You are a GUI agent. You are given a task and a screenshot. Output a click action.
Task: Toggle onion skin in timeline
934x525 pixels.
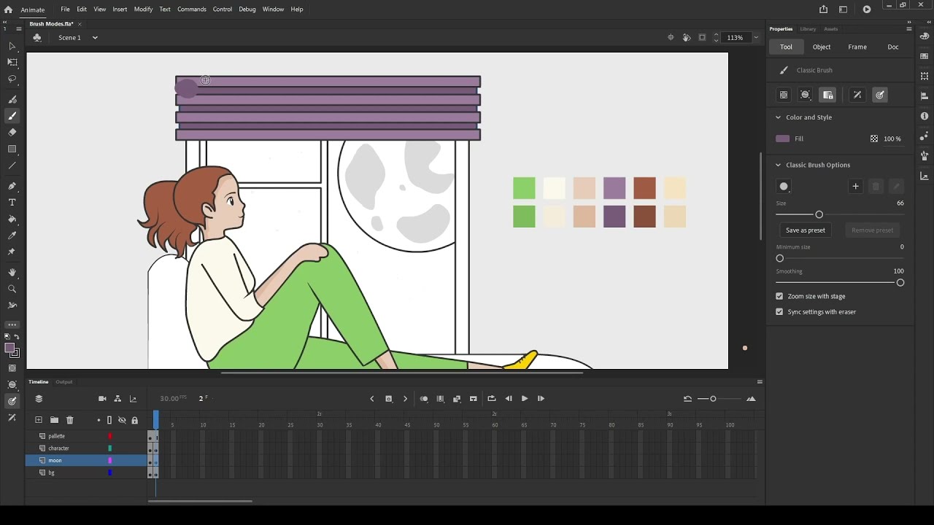424,399
